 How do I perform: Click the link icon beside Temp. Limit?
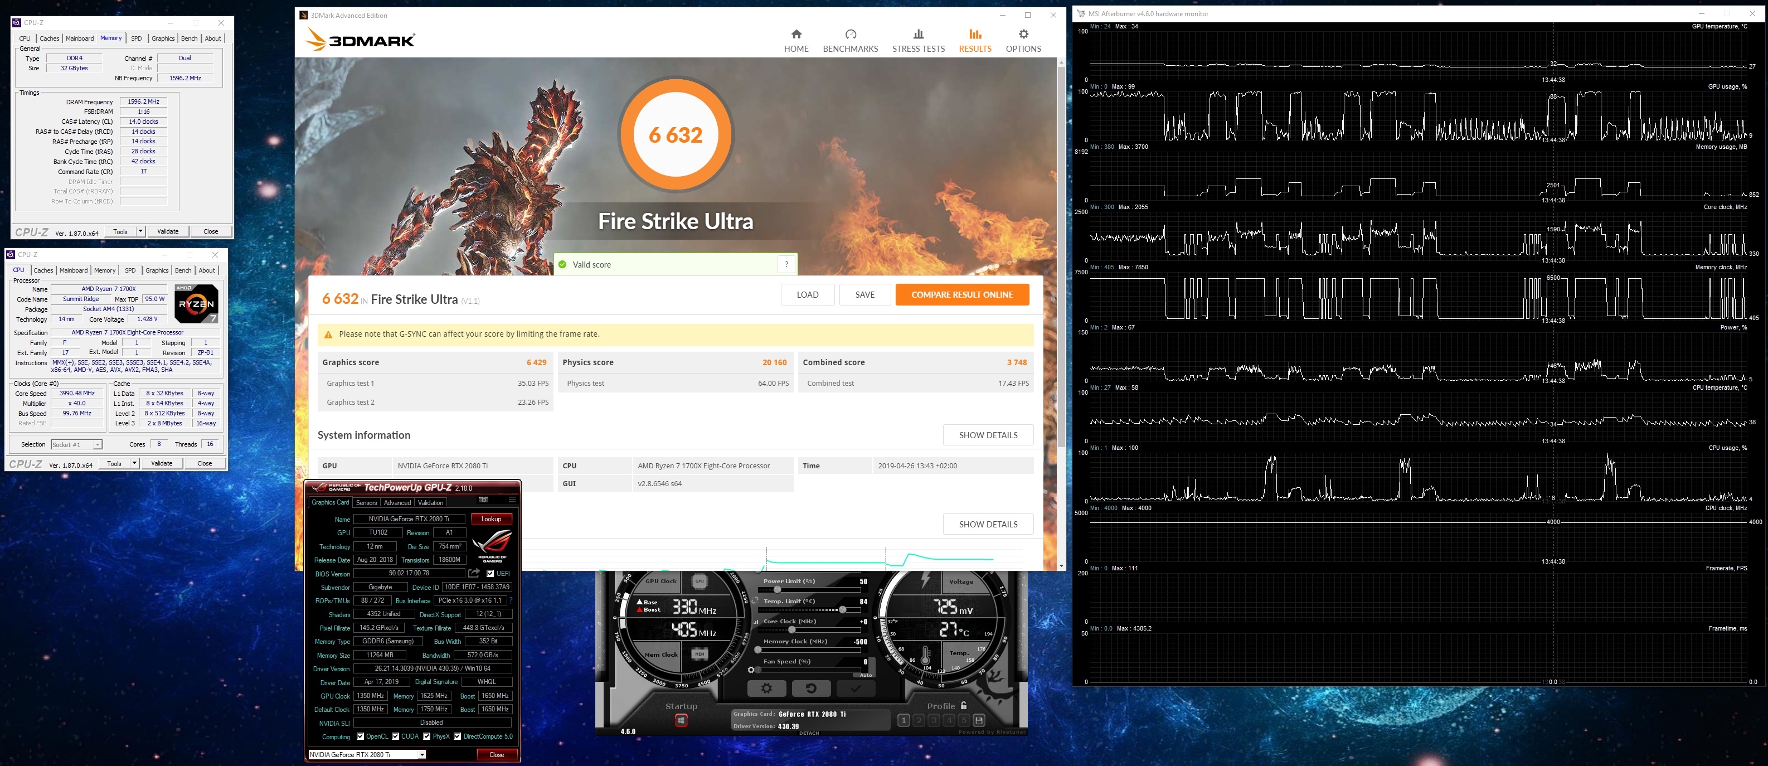tap(755, 600)
